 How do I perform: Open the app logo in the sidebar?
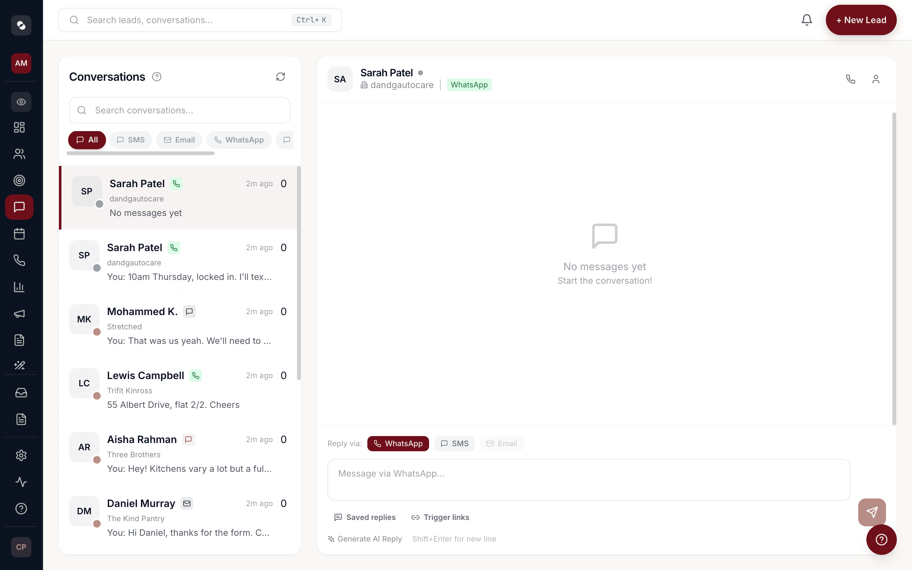(x=21, y=25)
